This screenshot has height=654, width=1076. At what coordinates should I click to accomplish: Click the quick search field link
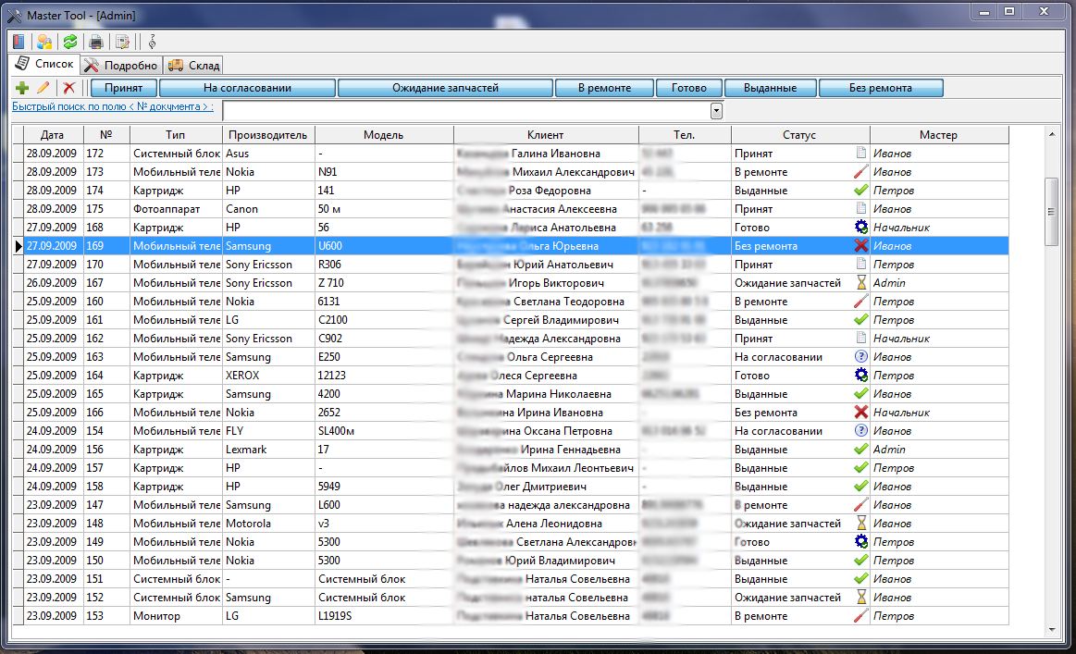coord(112,107)
